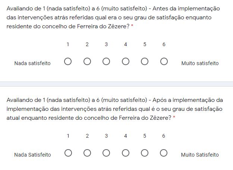Select rating 6 for the 'Antes da implementação' question

(x=164, y=62)
